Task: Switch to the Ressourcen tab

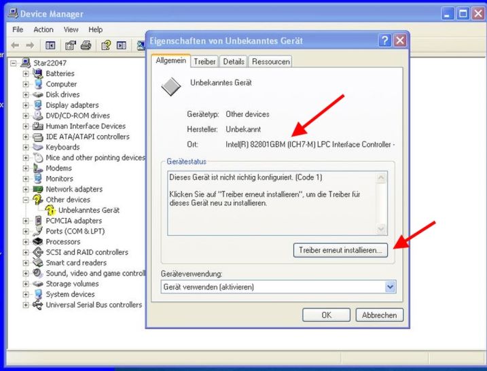Action: [270, 62]
